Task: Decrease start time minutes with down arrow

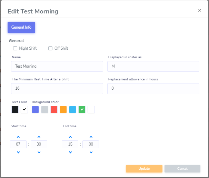Action: (x=39, y=152)
